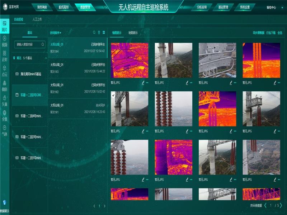This screenshot has height=215, width=287.
Task: Click the trash delete icon in the flight list header
Action: tap(99, 33)
